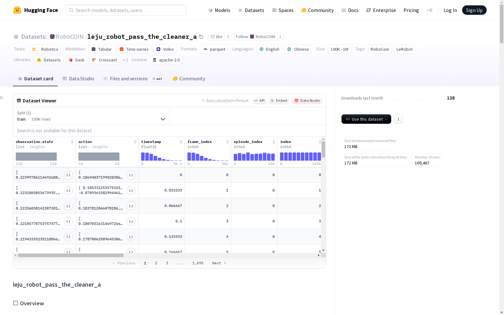The width and height of the screenshot is (504, 315).
Task: Open the Pricing page
Action: click(x=411, y=10)
